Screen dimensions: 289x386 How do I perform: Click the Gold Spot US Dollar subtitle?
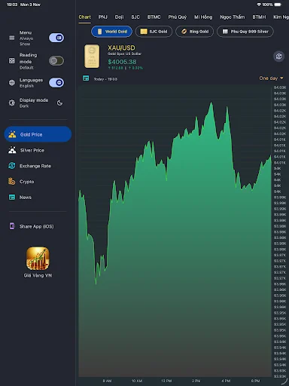[x=125, y=54]
